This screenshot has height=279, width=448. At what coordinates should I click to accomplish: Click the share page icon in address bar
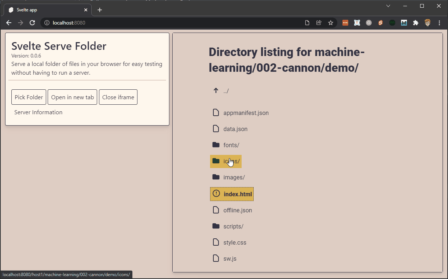319,23
